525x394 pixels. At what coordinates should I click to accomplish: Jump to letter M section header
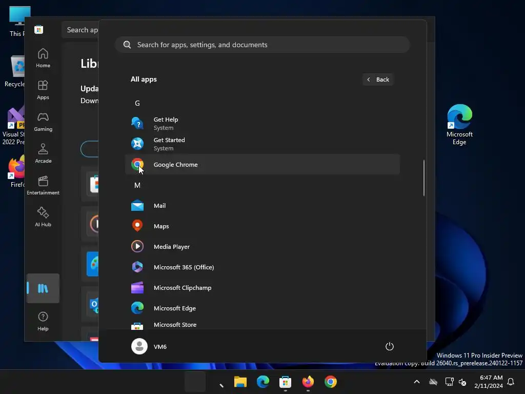137,185
